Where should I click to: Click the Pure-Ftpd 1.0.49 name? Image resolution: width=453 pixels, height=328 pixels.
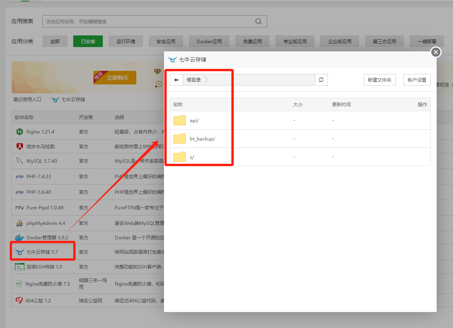point(45,208)
